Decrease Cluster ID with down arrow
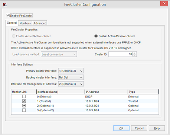Viewport: 170px width, 135px height. pos(134,55)
